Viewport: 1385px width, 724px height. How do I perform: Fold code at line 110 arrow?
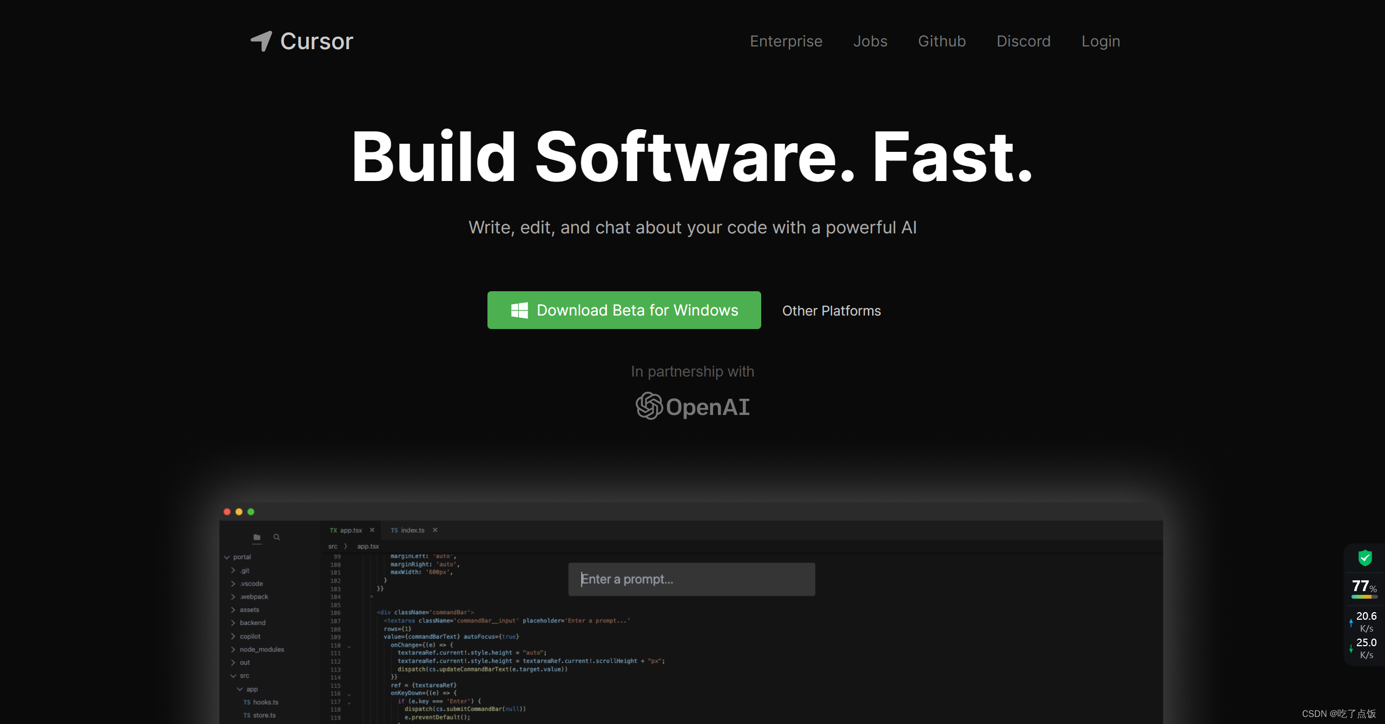pos(349,646)
